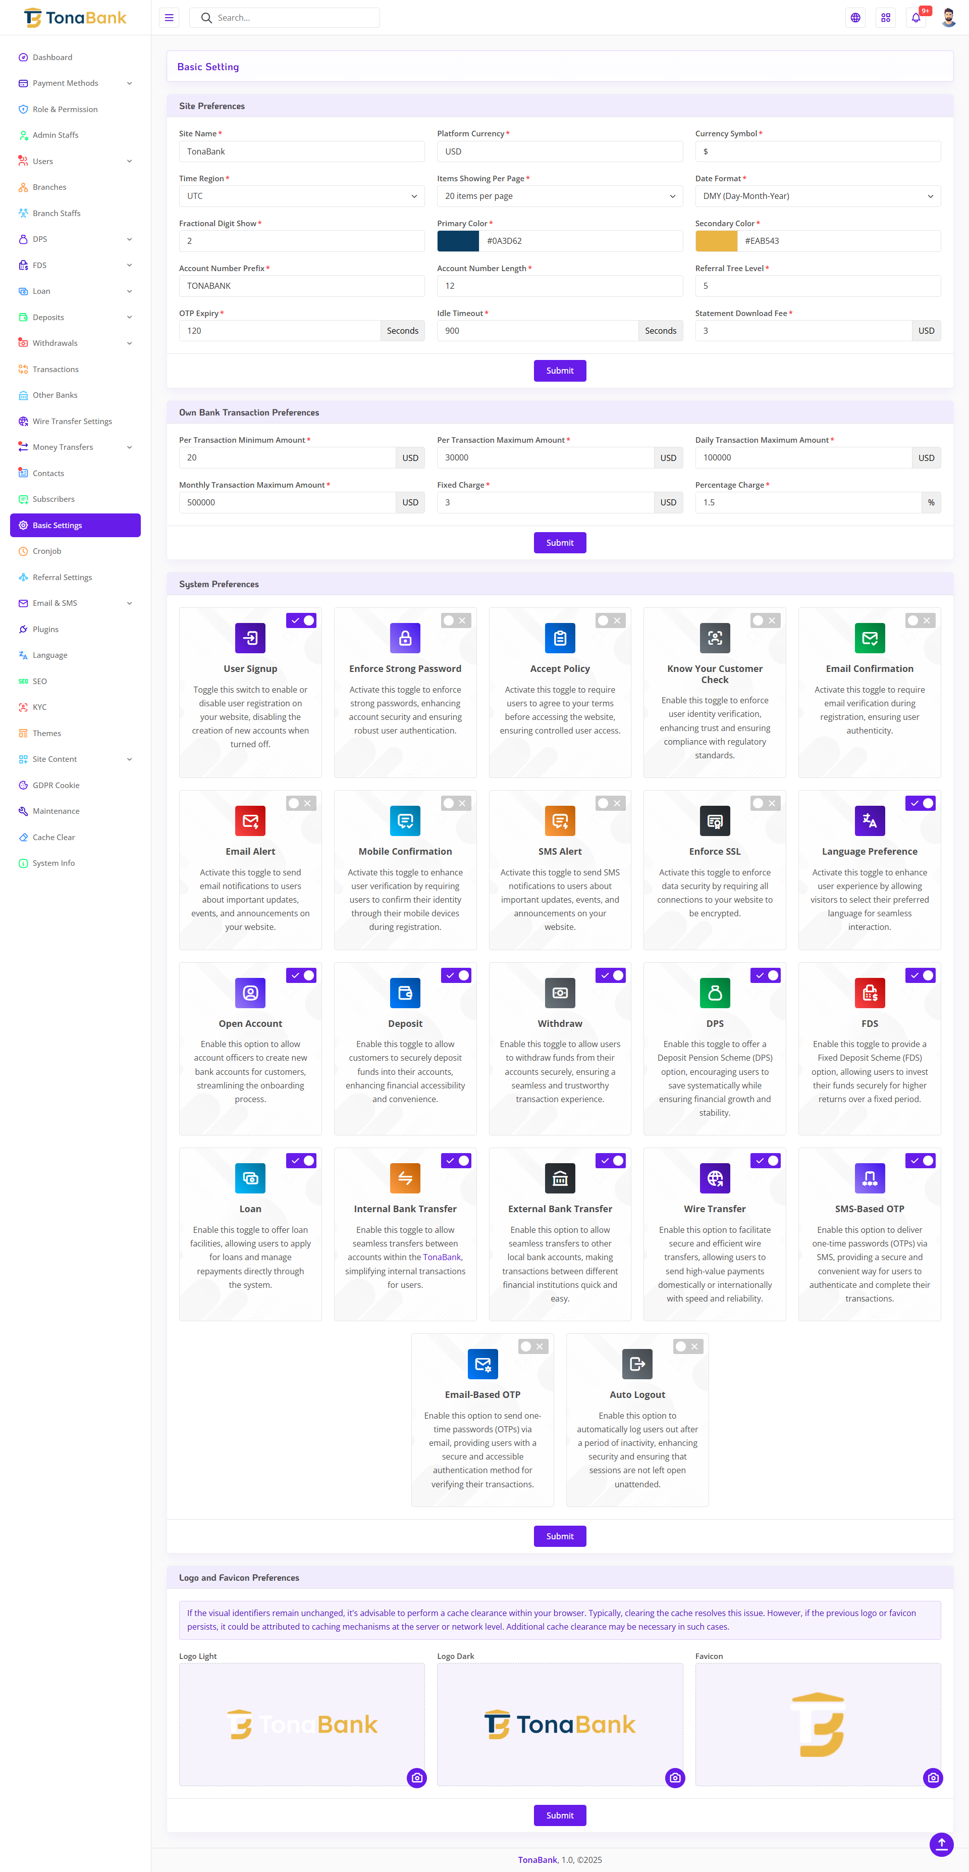Click camera icon on Favicon image
The image size is (969, 1872).
point(933,1778)
